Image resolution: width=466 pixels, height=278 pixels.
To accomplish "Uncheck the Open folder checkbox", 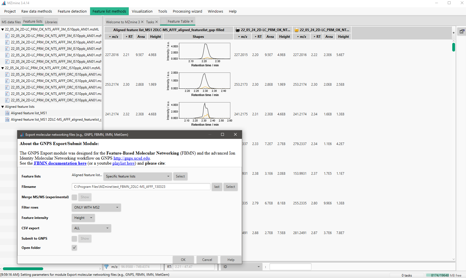I will 74,247.
